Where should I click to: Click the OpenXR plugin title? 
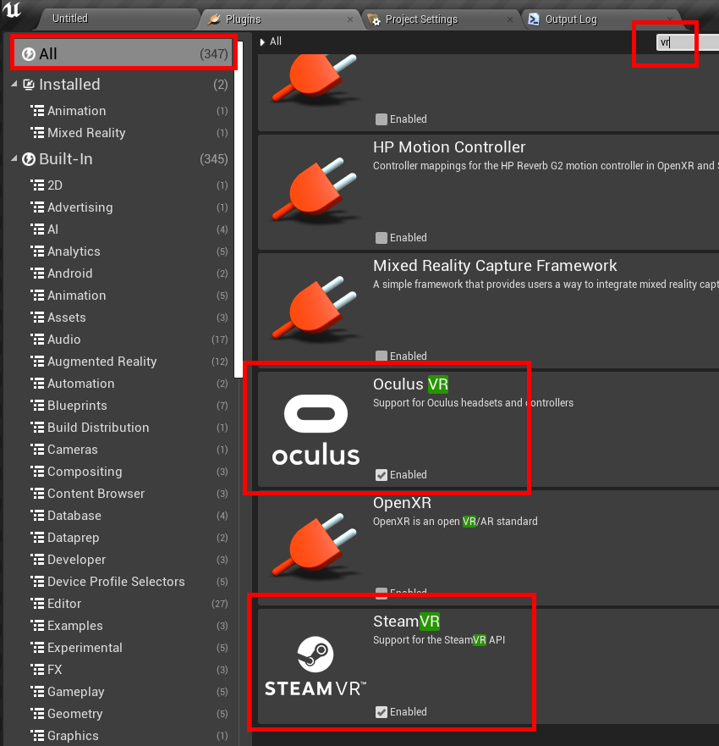[402, 502]
